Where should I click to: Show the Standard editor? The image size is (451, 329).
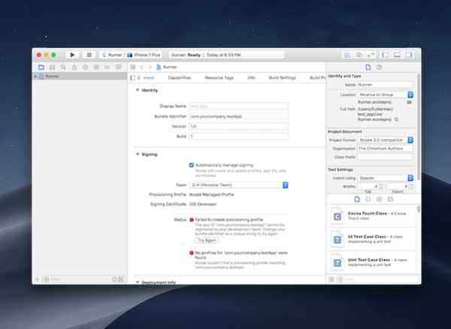[347, 55]
